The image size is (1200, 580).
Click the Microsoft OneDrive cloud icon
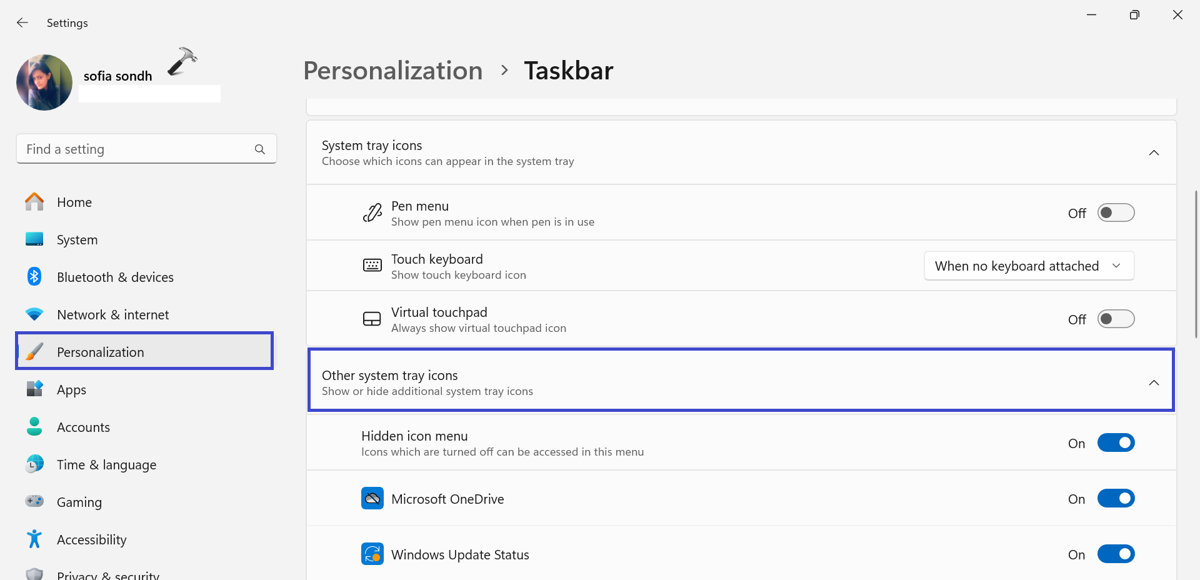pyautogui.click(x=372, y=499)
